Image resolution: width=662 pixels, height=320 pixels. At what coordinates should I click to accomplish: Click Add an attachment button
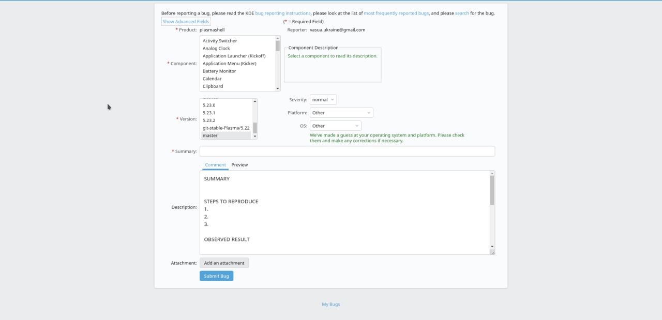[224, 263]
